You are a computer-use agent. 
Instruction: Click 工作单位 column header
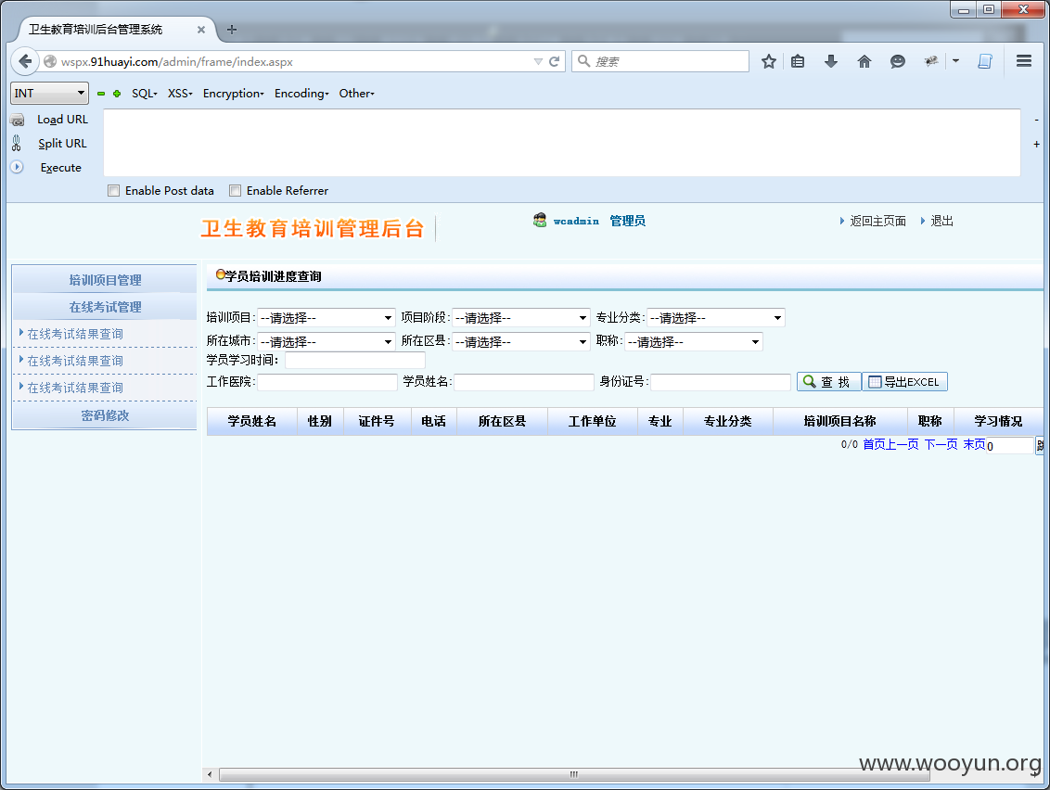coord(592,421)
